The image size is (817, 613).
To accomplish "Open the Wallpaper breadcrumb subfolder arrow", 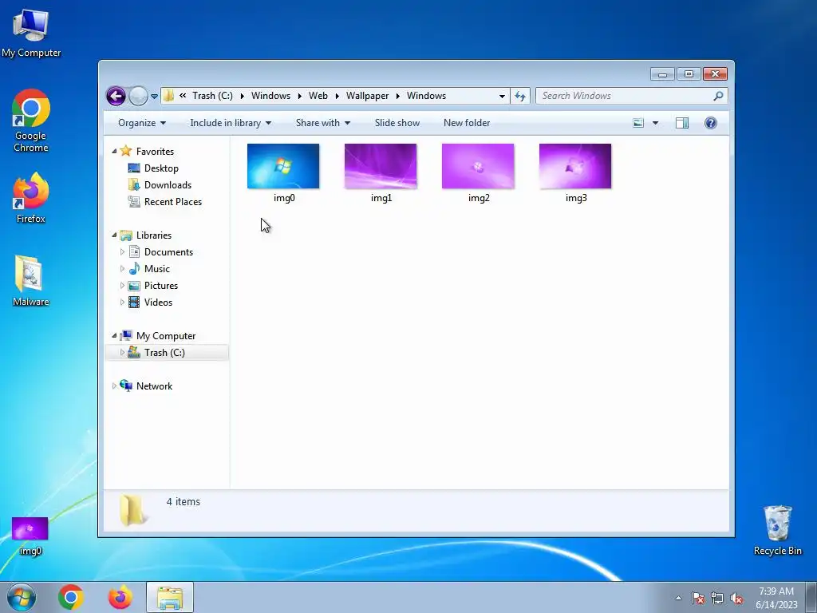I will 397,96.
